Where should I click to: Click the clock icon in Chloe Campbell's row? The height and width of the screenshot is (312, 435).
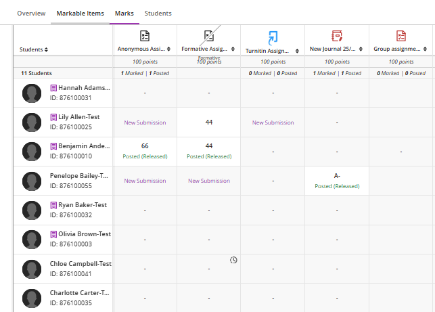(233, 260)
